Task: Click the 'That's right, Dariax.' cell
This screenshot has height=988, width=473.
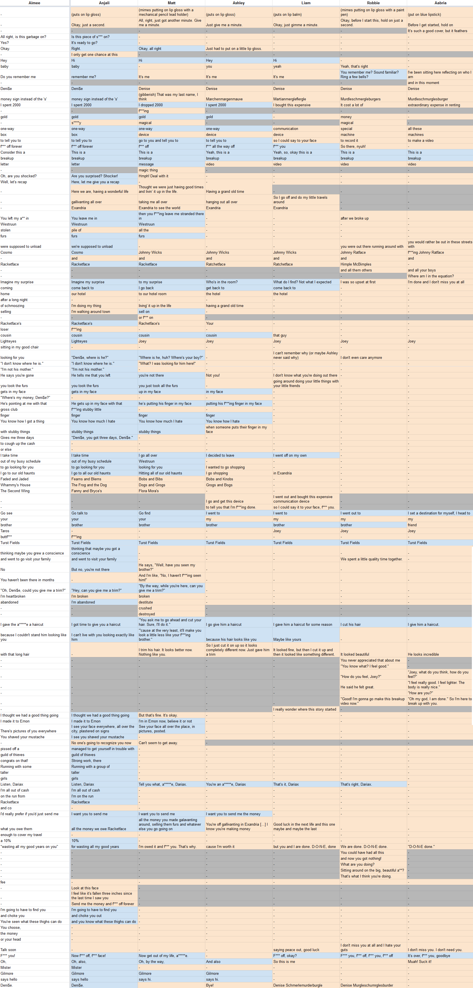Action: click(x=373, y=784)
